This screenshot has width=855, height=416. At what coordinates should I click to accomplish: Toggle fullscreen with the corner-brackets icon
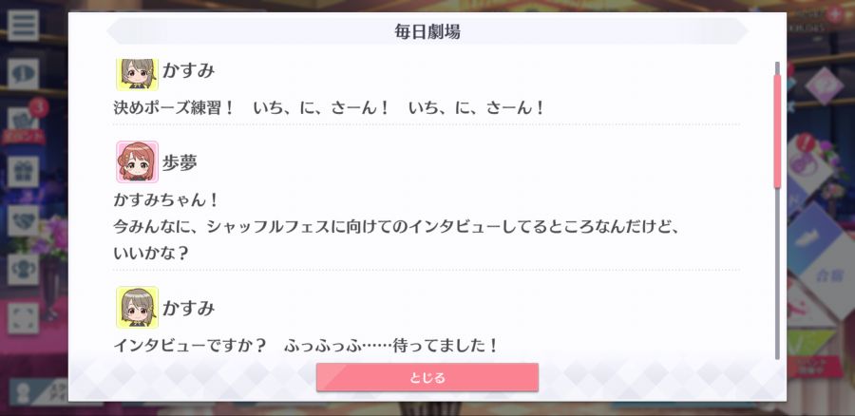coord(23,318)
